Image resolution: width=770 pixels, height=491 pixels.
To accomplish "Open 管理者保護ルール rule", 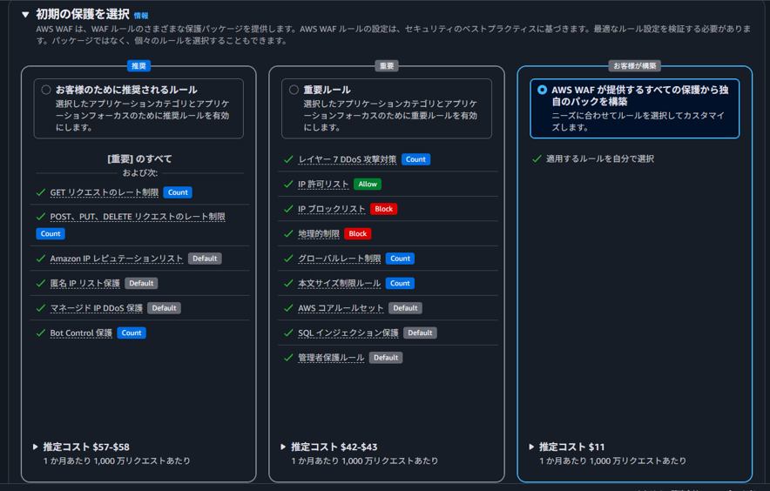I will tap(331, 358).
